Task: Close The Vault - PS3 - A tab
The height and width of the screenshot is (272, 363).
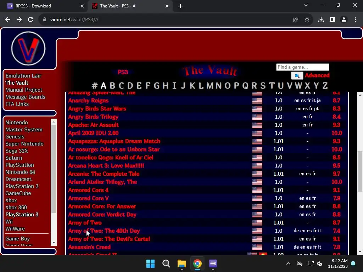Action: point(167,6)
